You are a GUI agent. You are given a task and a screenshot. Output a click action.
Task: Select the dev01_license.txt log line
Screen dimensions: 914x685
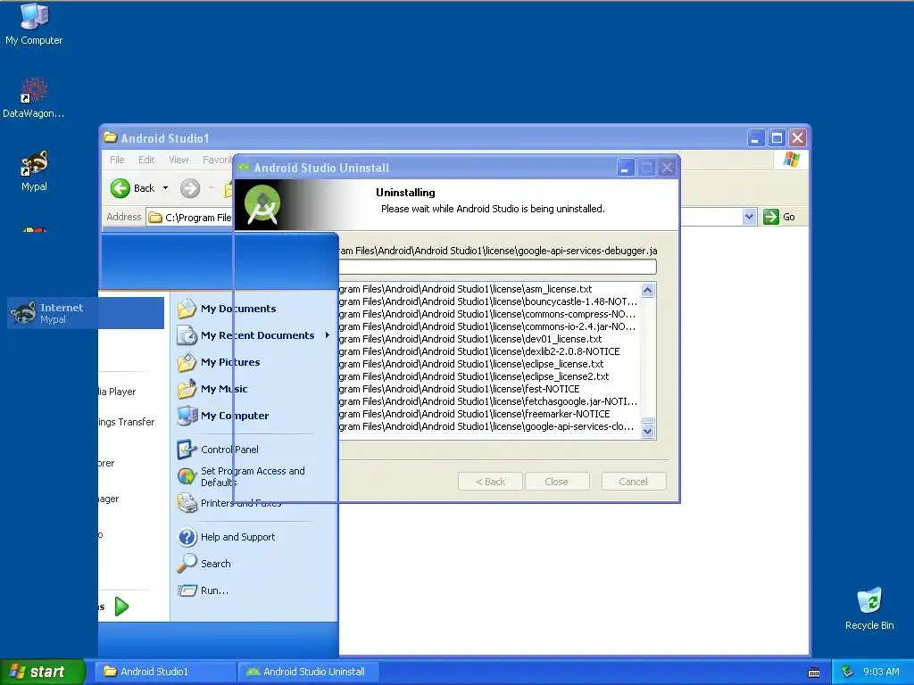click(471, 339)
